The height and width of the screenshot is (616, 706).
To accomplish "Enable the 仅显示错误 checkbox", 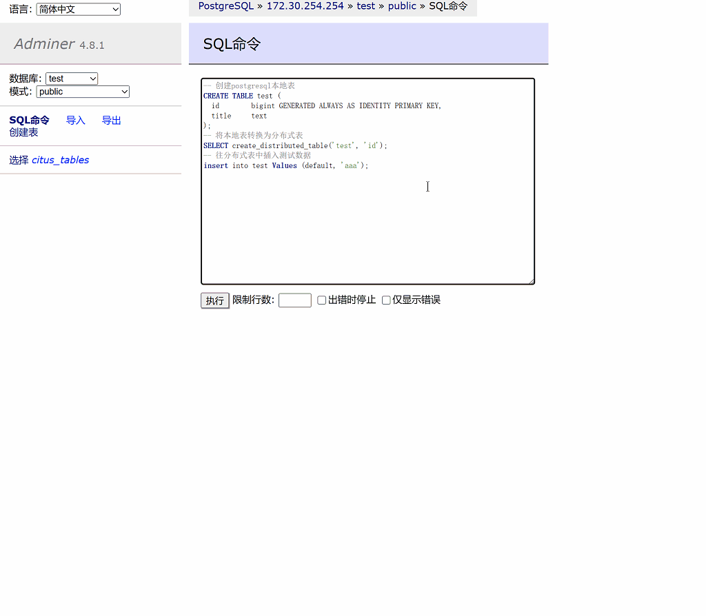I will click(386, 299).
